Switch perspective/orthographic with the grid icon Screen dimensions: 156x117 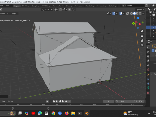pyautogui.click(x=142, y=45)
